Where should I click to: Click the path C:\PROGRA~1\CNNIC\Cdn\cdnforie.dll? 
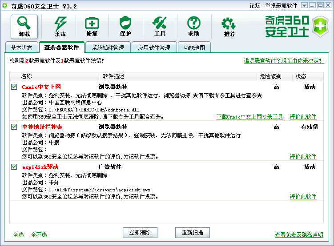tap(94, 110)
